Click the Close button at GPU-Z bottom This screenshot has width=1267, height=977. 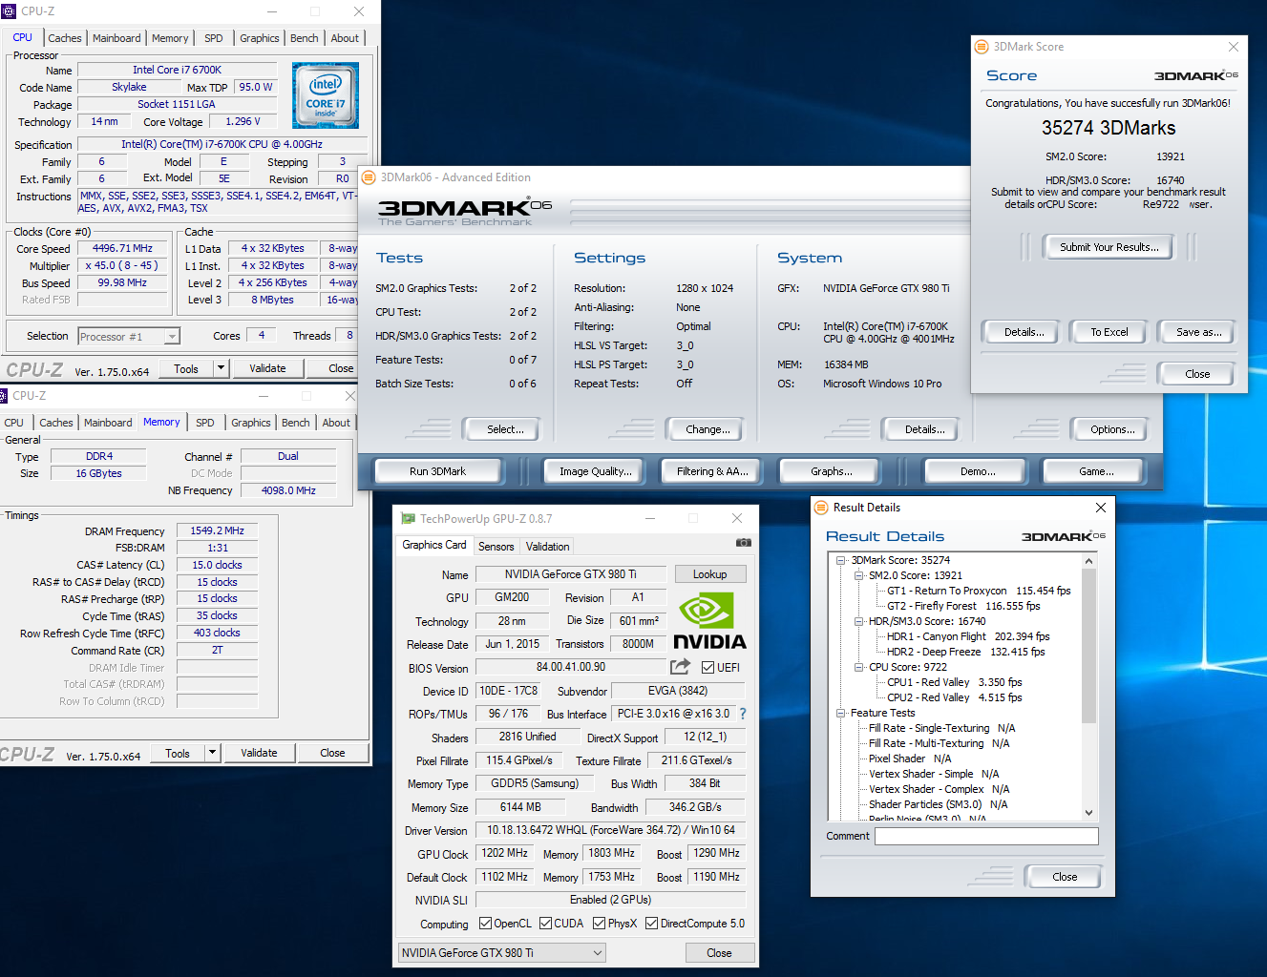[x=720, y=953]
